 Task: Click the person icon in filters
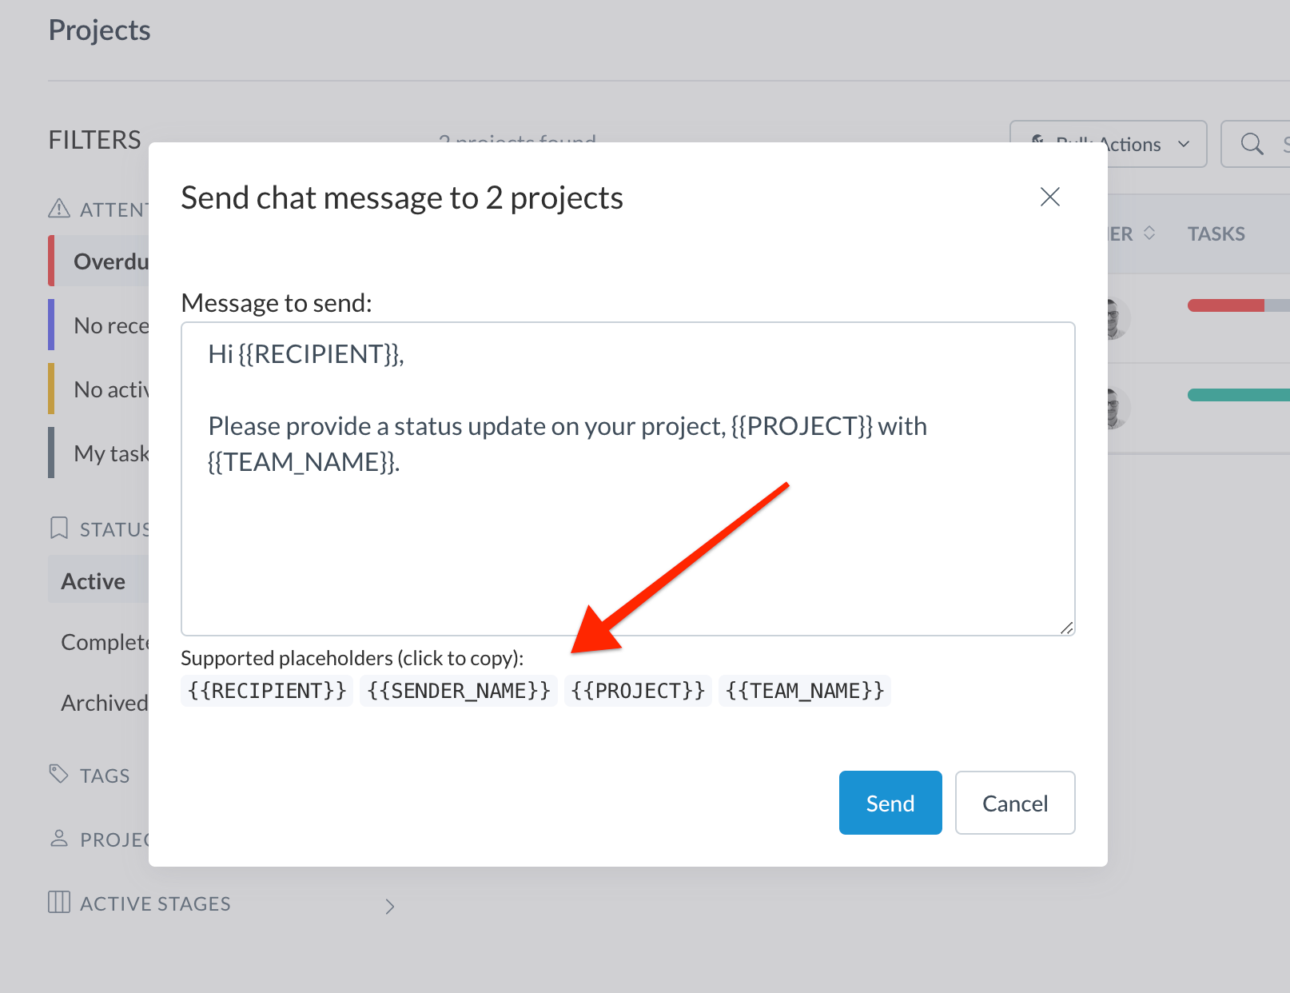[59, 839]
